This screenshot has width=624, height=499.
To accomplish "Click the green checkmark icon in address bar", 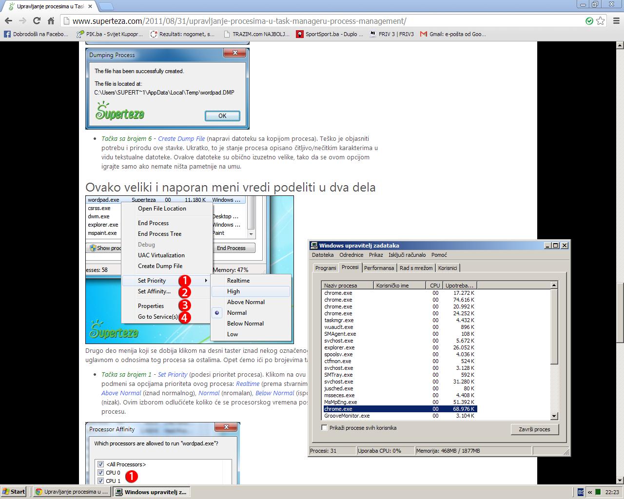I will click(x=589, y=21).
